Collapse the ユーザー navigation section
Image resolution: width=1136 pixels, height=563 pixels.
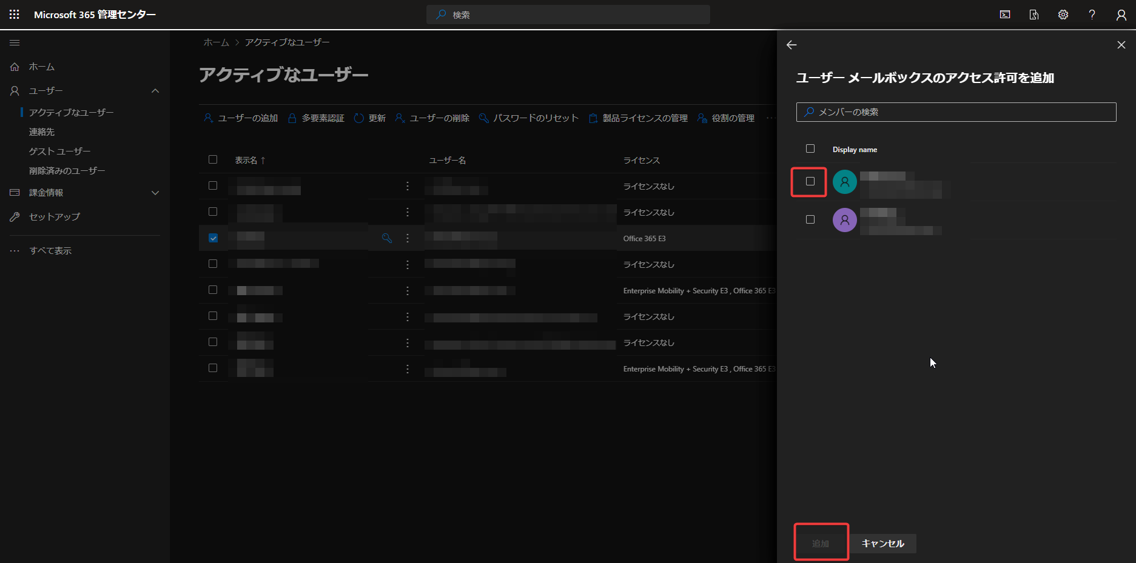point(155,91)
